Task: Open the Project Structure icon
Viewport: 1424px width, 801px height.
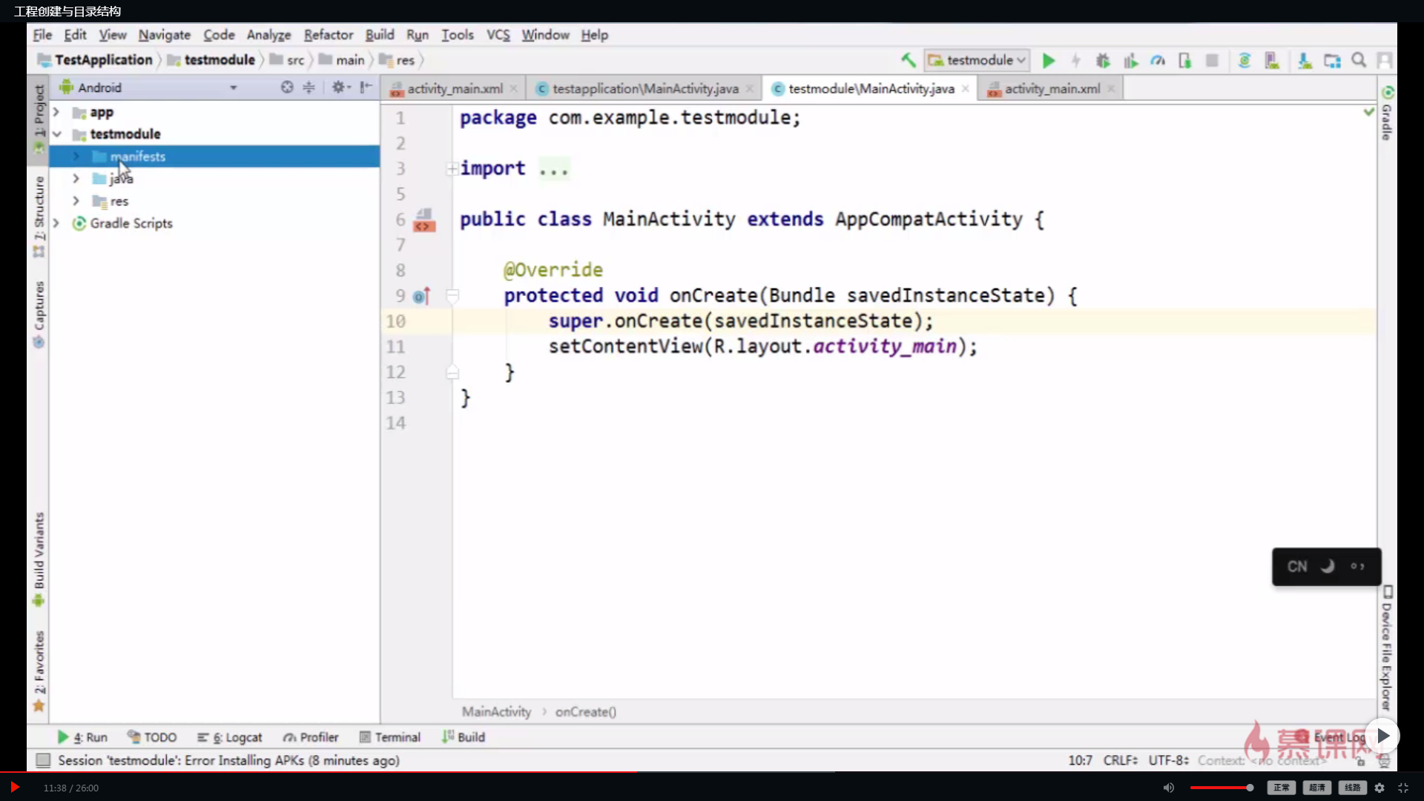Action: [1332, 61]
